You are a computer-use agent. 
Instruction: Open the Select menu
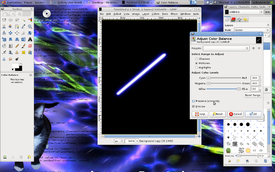[117, 14]
